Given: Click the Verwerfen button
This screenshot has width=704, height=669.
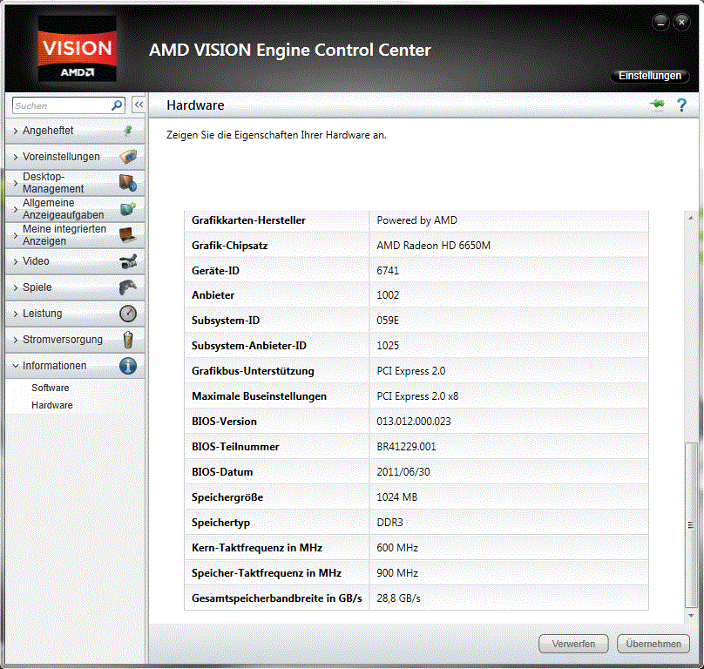Looking at the screenshot, I should click(x=573, y=644).
